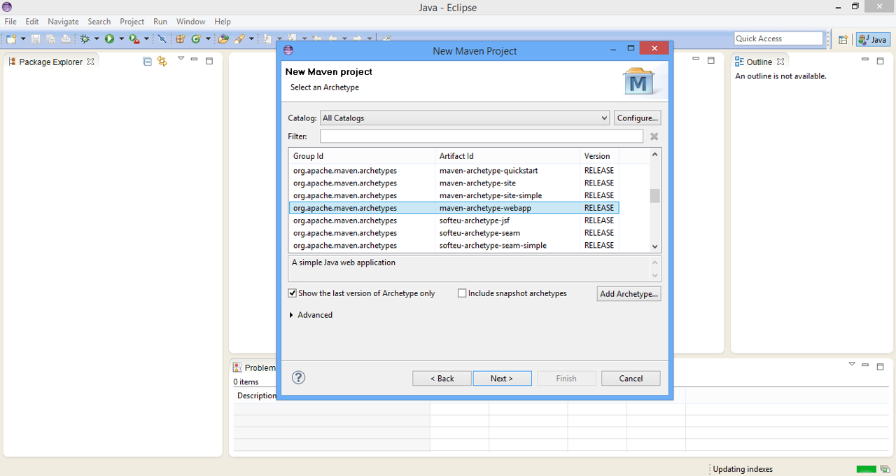This screenshot has height=476, width=896.
Task: Click the < Back button
Action: click(x=442, y=378)
